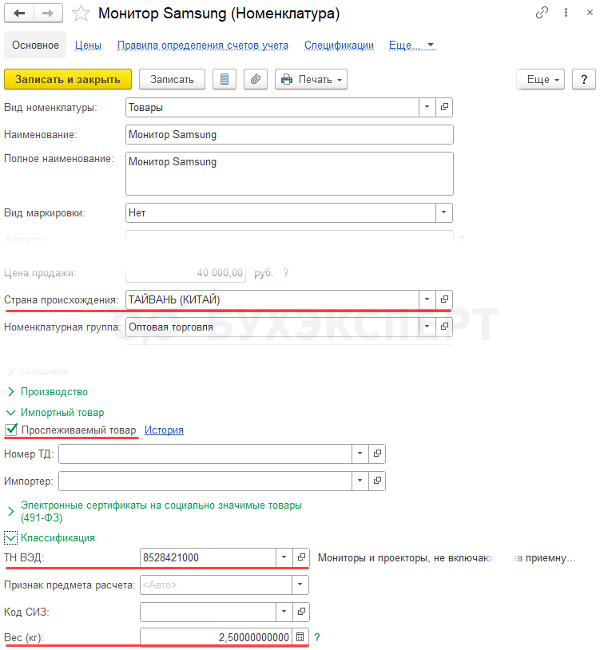Show hint for Цена продажи
This screenshot has height=650, width=600.
[x=285, y=273]
